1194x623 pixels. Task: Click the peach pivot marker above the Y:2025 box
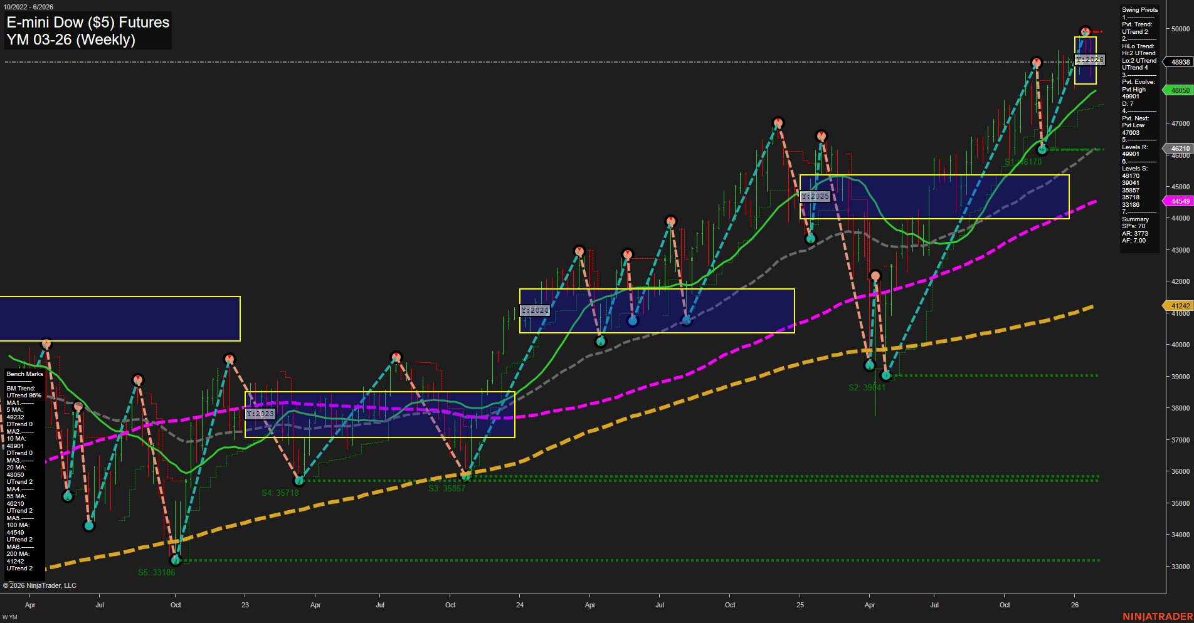(821, 134)
